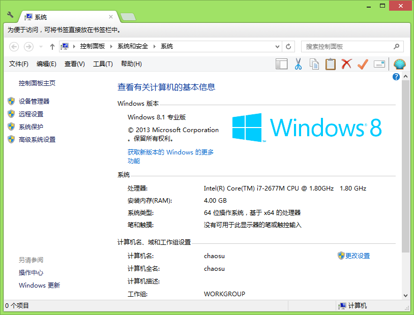
Task: Open the 文件(F) menu
Action: tap(18, 64)
